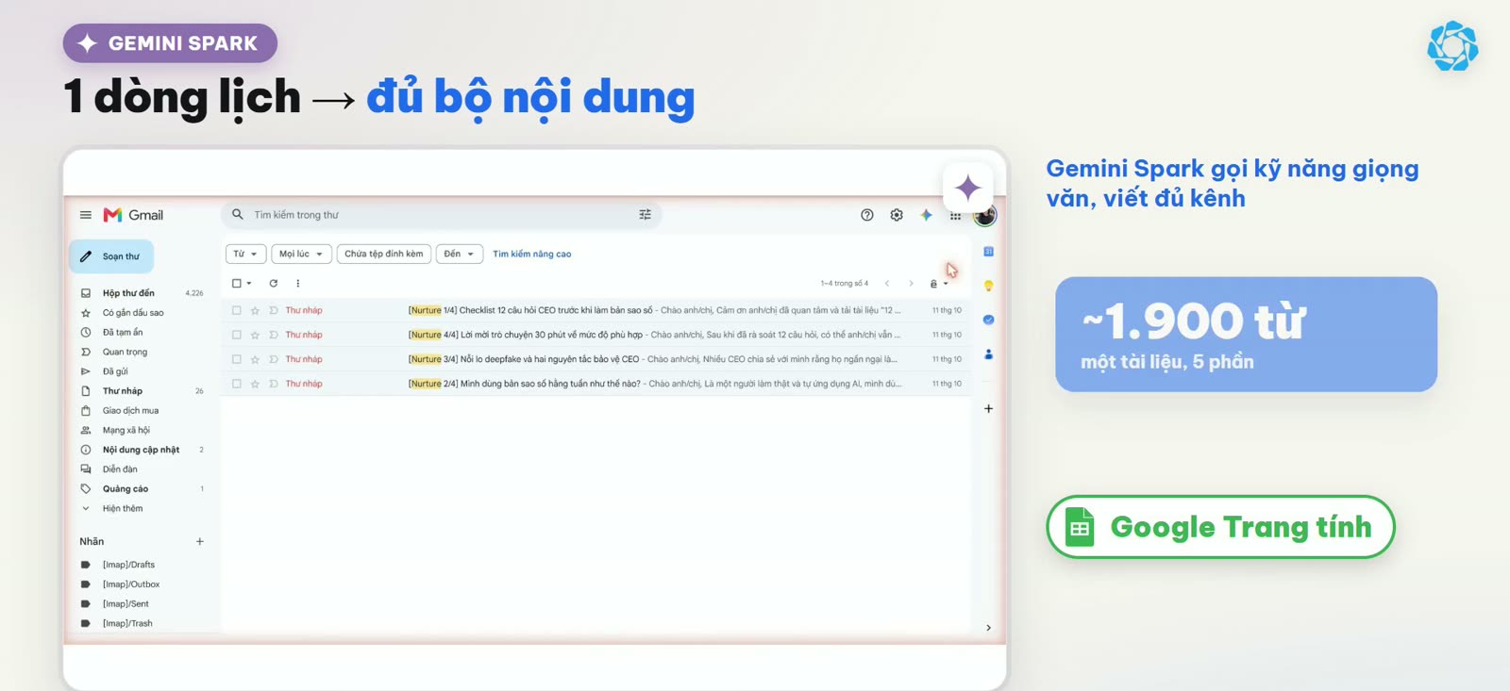
Task: Mark Nurture 3/4 draft as important
Action: coord(273,359)
